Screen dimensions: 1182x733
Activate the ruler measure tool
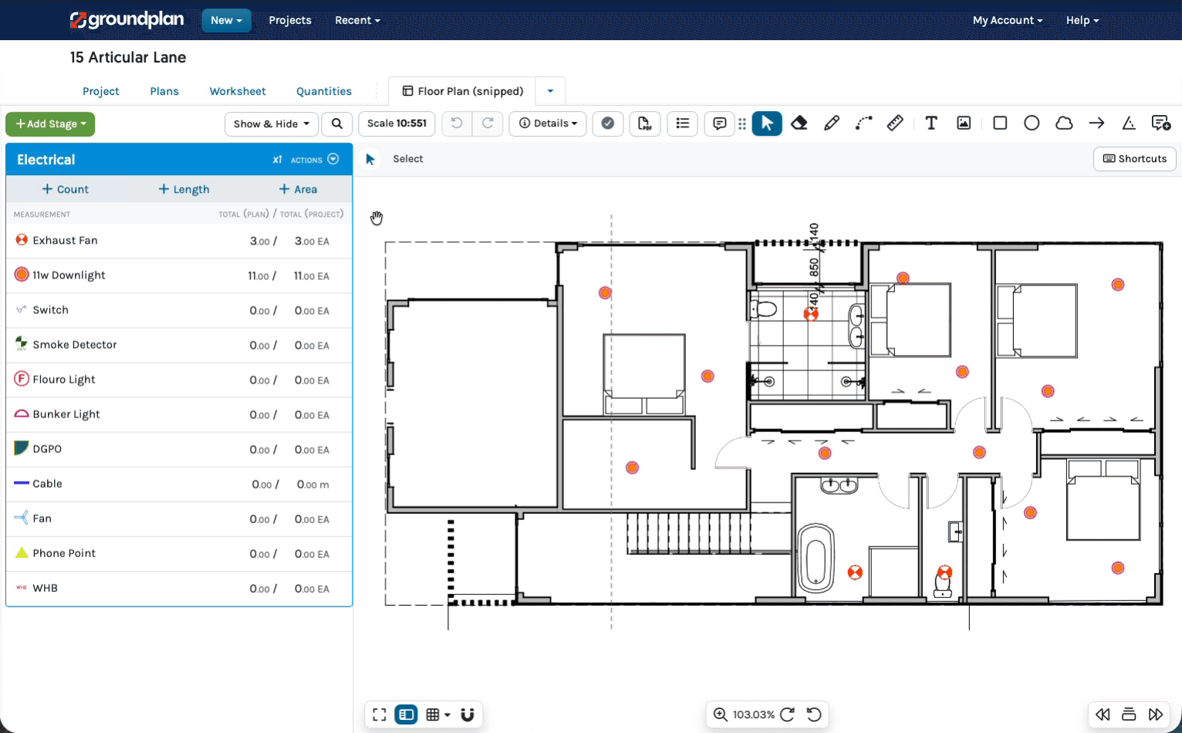pos(895,123)
